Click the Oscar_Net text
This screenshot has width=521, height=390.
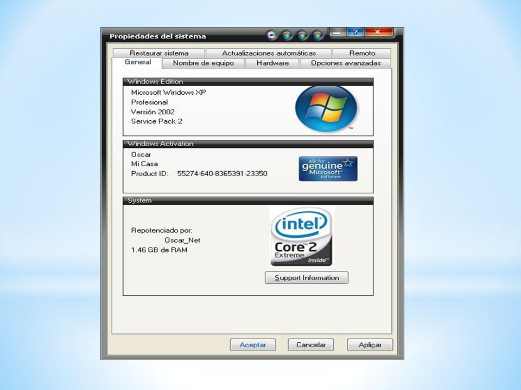click(182, 240)
